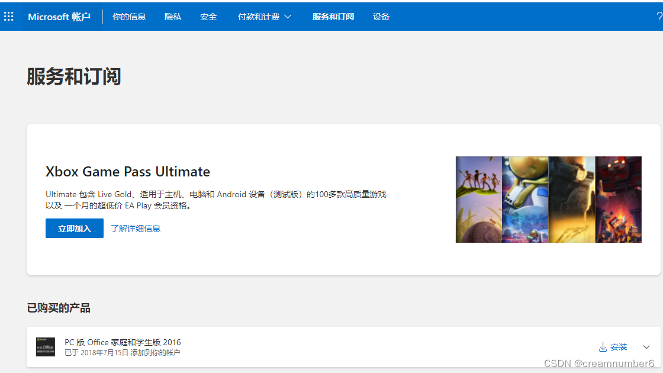Click the Xbox Game Pass Ultimate heading

[128, 172]
